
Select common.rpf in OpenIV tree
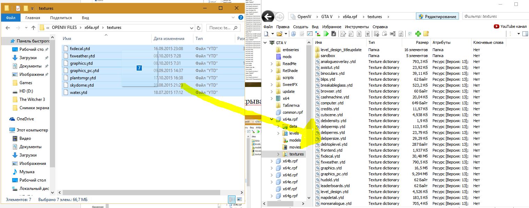(x=289, y=112)
